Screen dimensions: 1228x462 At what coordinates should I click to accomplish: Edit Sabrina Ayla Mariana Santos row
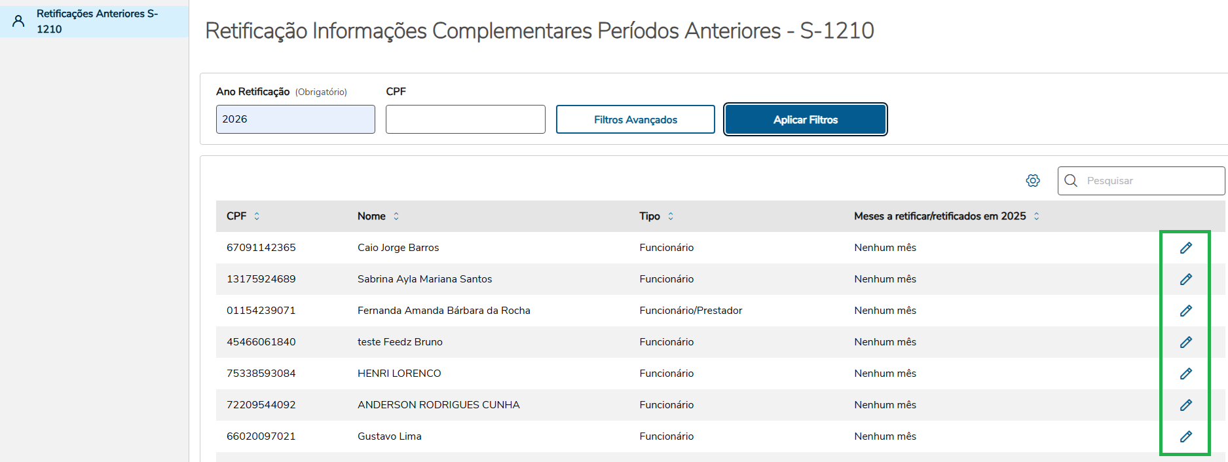click(1185, 279)
